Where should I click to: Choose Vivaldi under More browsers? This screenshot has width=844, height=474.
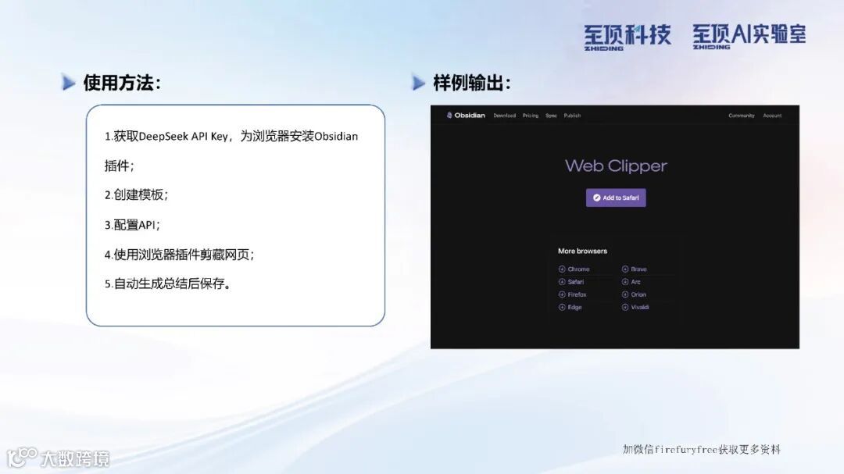pyautogui.click(x=640, y=307)
